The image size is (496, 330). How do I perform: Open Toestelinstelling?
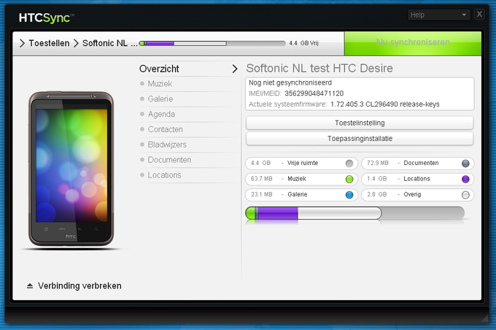(x=360, y=123)
